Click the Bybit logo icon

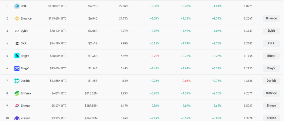click(17, 31)
